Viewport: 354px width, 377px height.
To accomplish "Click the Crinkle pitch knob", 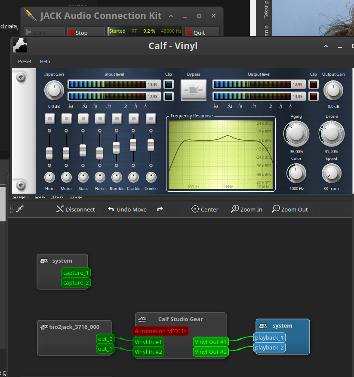I will coord(151,178).
